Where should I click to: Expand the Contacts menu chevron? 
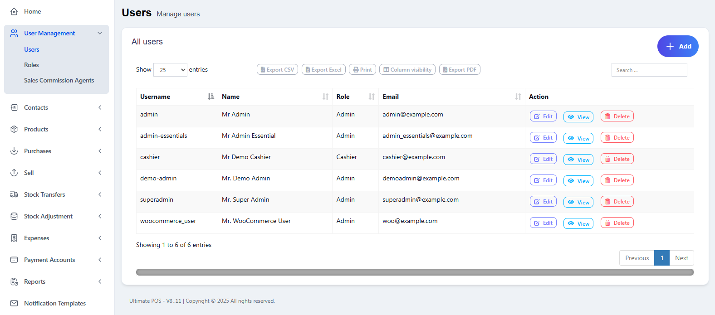coord(100,107)
